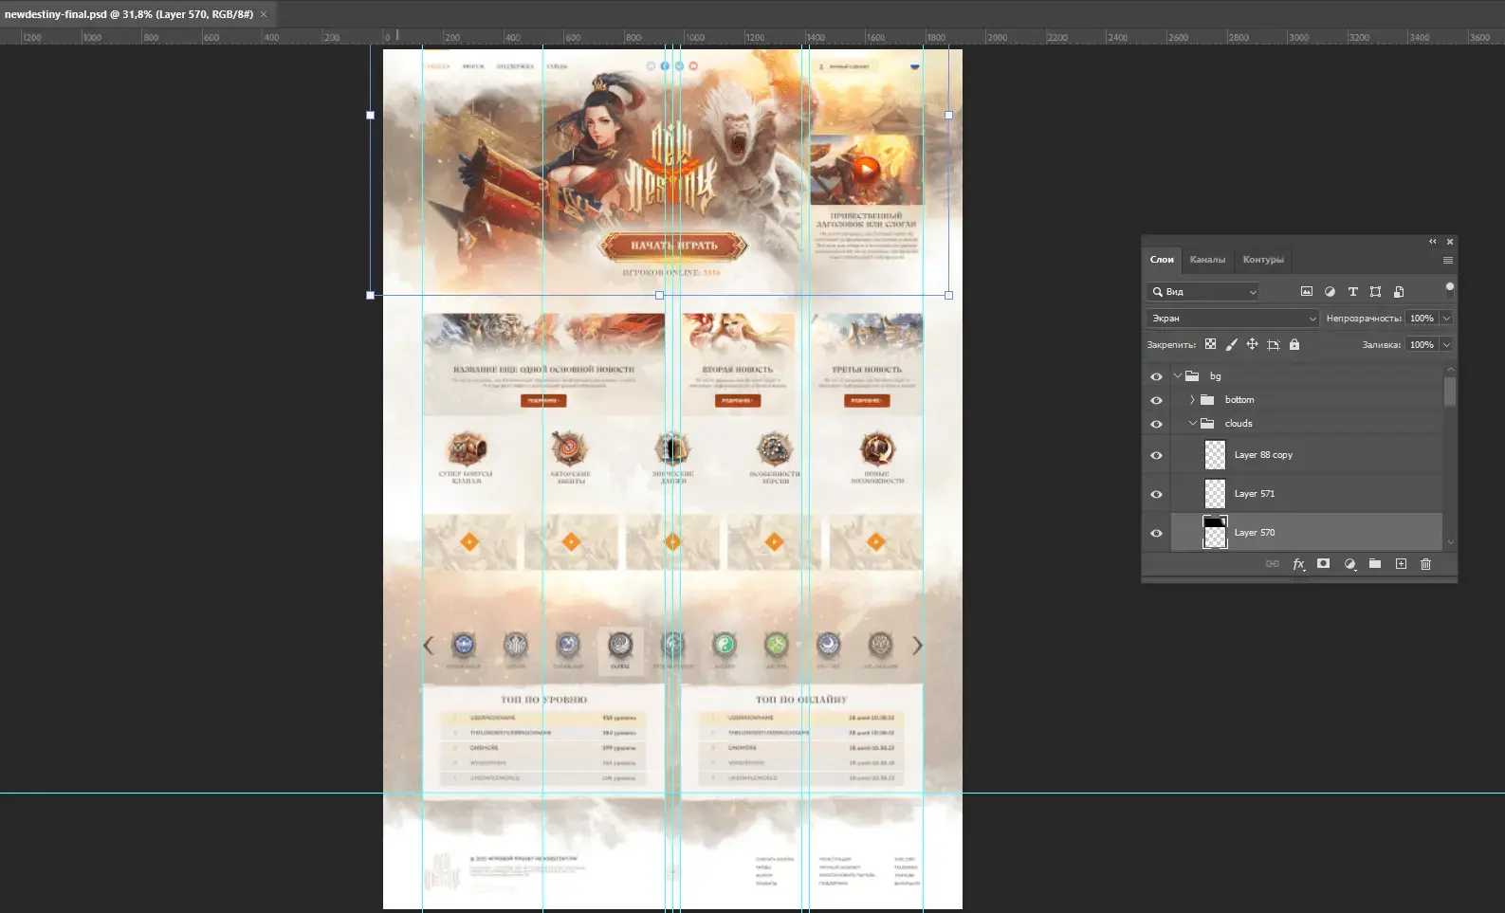Lock layer position move icon

click(x=1252, y=344)
